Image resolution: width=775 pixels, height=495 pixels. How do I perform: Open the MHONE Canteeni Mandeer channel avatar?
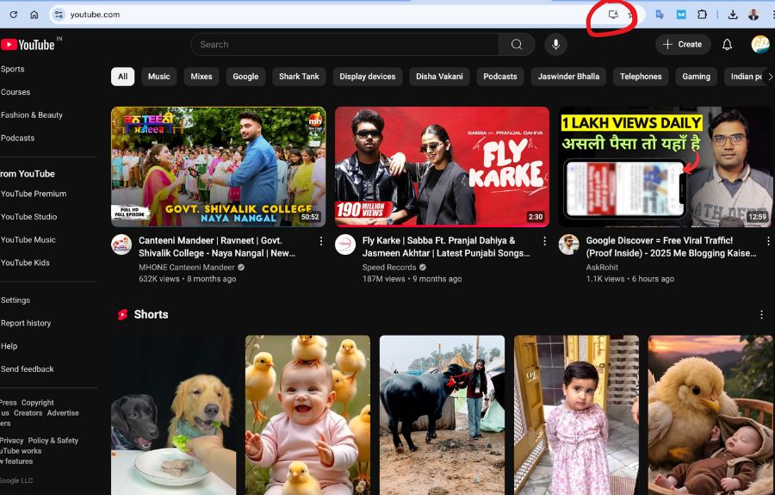(x=121, y=244)
